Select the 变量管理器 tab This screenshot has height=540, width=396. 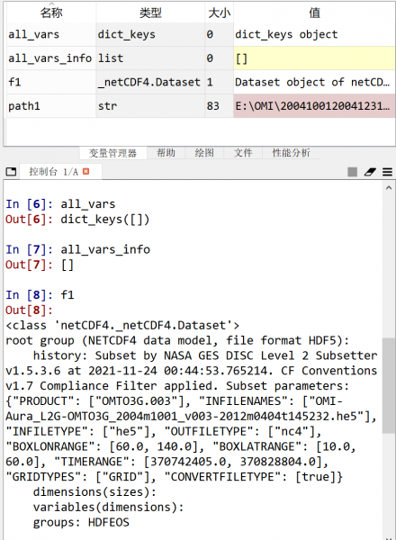pos(112,153)
